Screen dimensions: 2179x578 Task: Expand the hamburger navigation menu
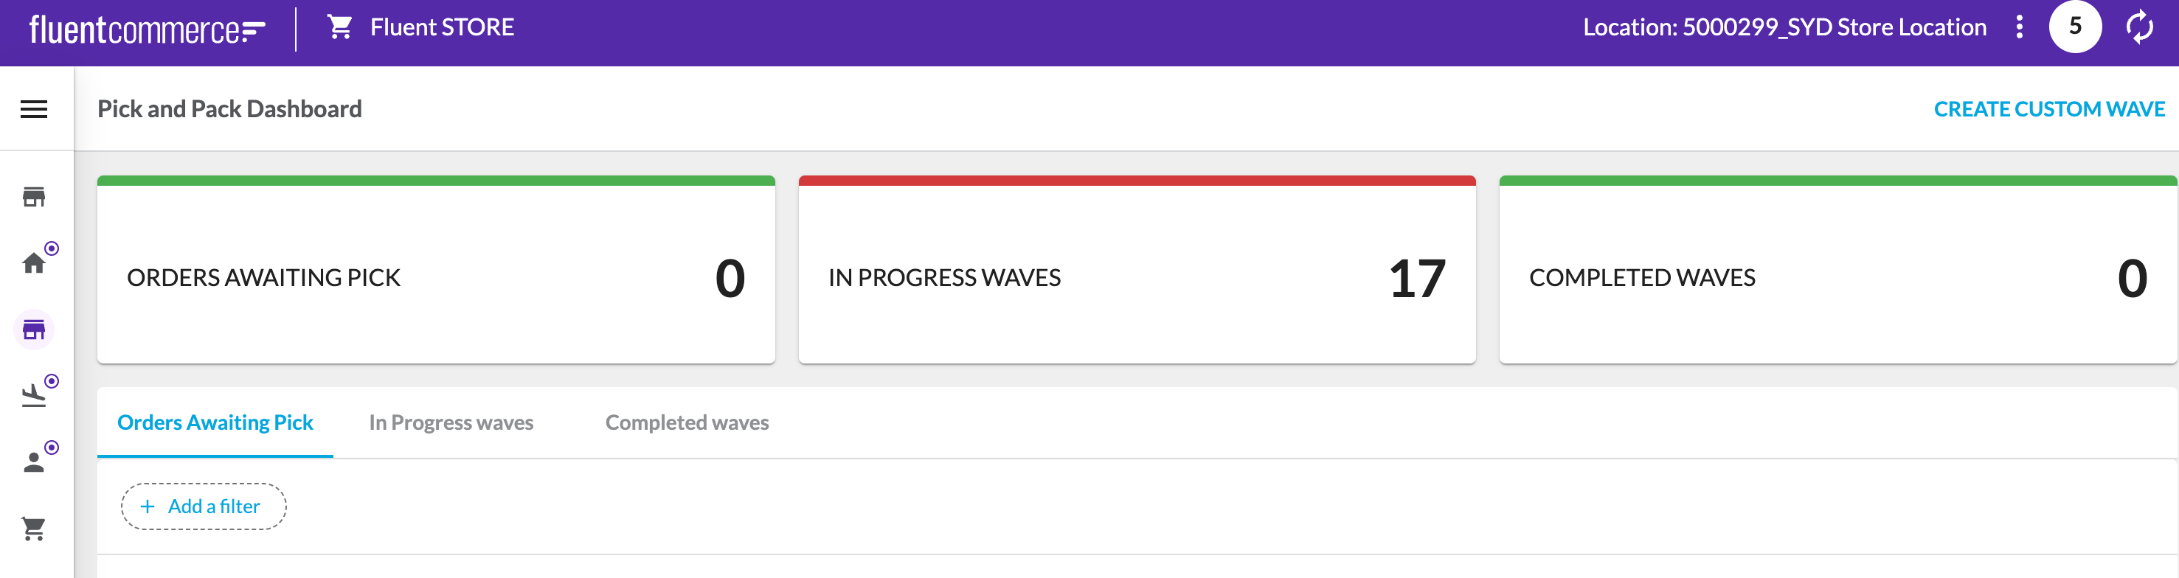pyautogui.click(x=33, y=108)
